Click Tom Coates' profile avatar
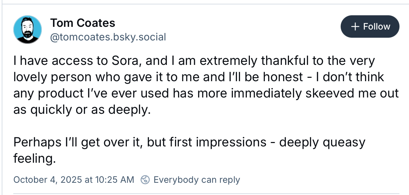The height and width of the screenshot is (195, 409). (28, 29)
